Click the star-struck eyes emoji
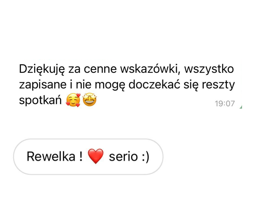The image size is (259, 217). 90,100
